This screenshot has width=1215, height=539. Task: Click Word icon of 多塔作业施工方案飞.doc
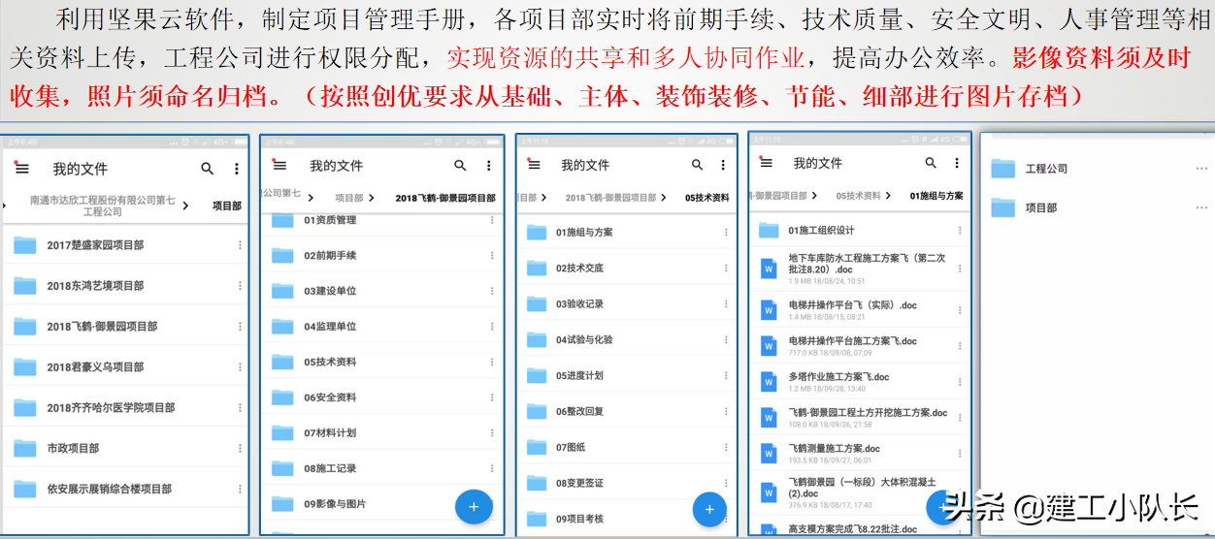(769, 381)
